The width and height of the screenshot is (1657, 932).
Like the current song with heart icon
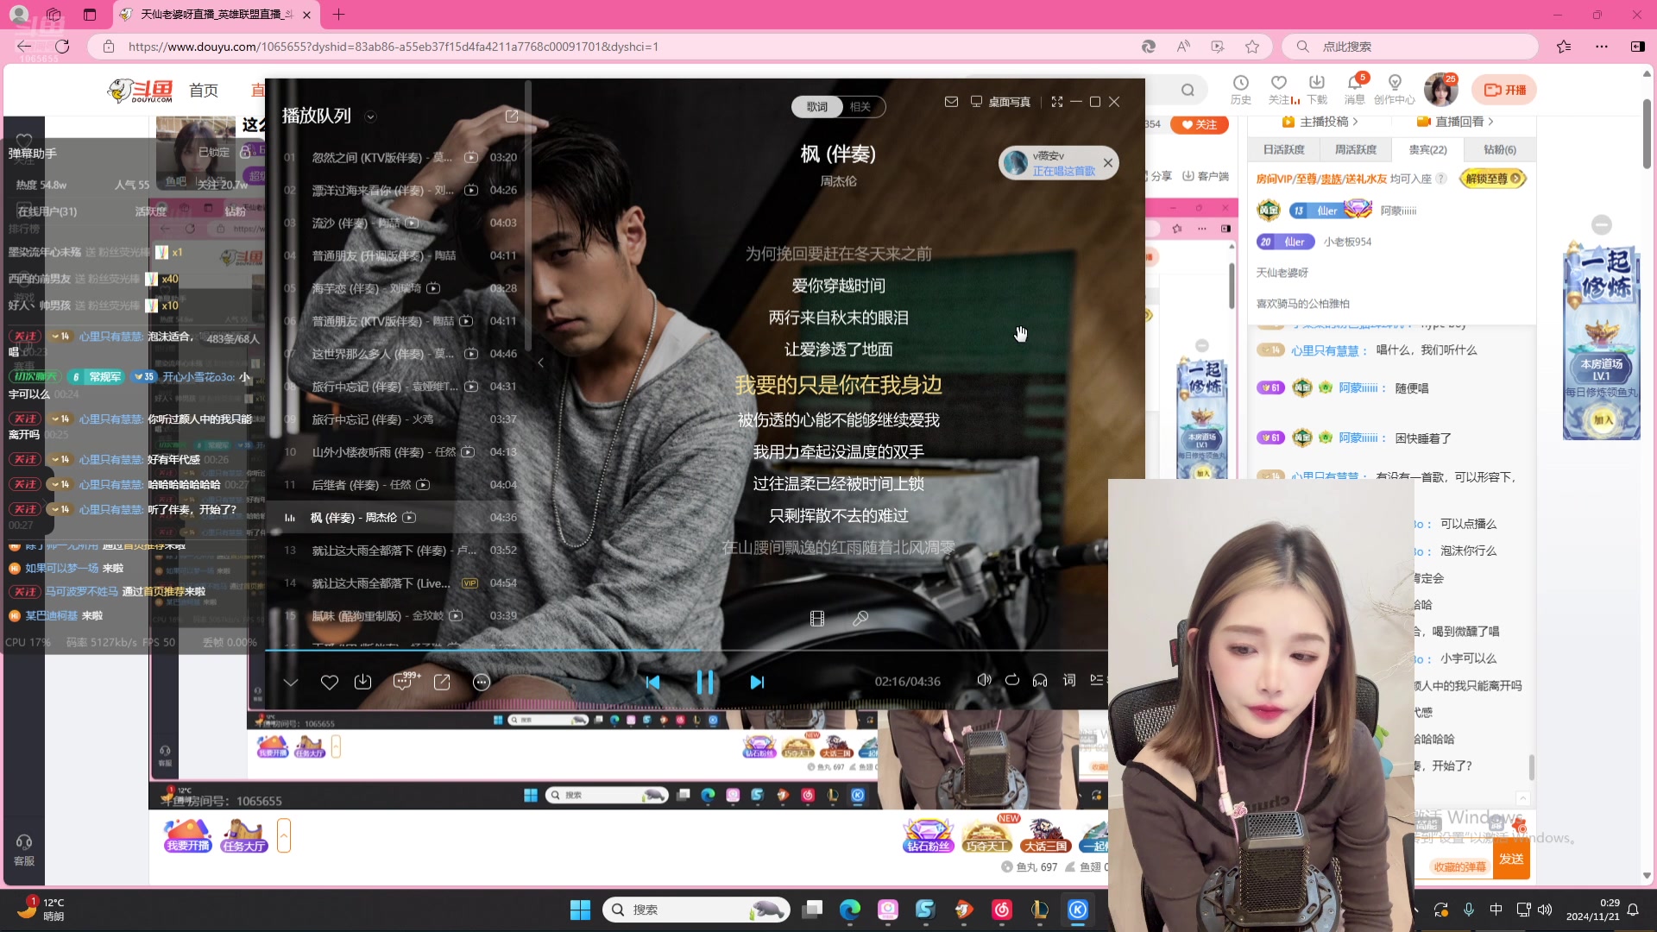(x=329, y=682)
